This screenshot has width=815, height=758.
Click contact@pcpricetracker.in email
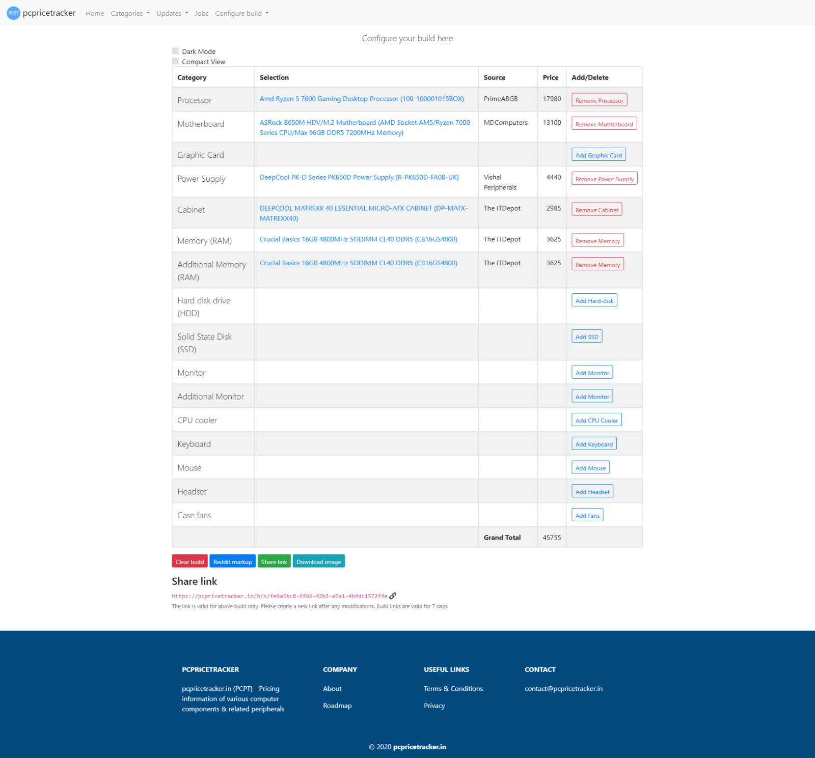pyautogui.click(x=563, y=689)
